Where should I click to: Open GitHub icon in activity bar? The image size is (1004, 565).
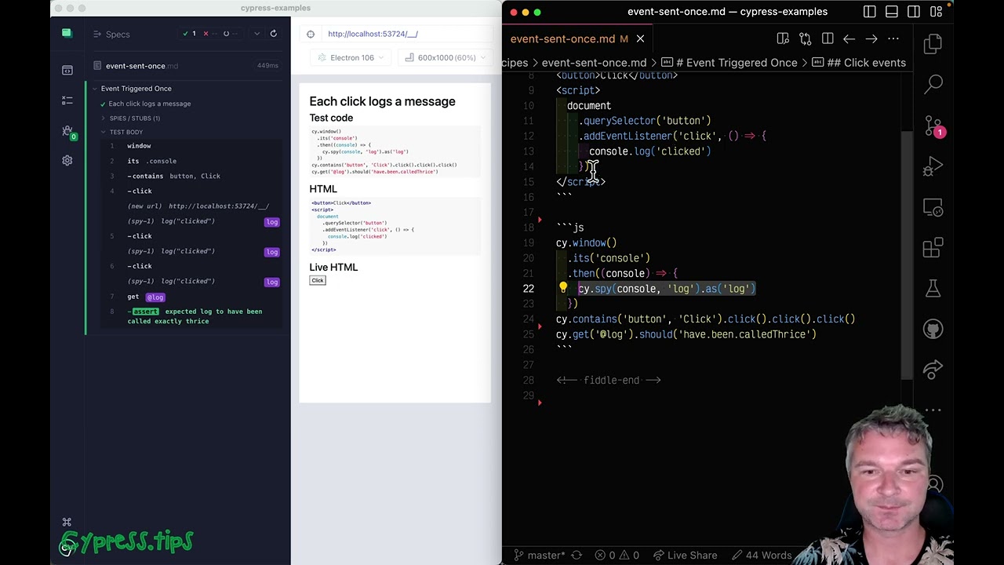tap(933, 330)
